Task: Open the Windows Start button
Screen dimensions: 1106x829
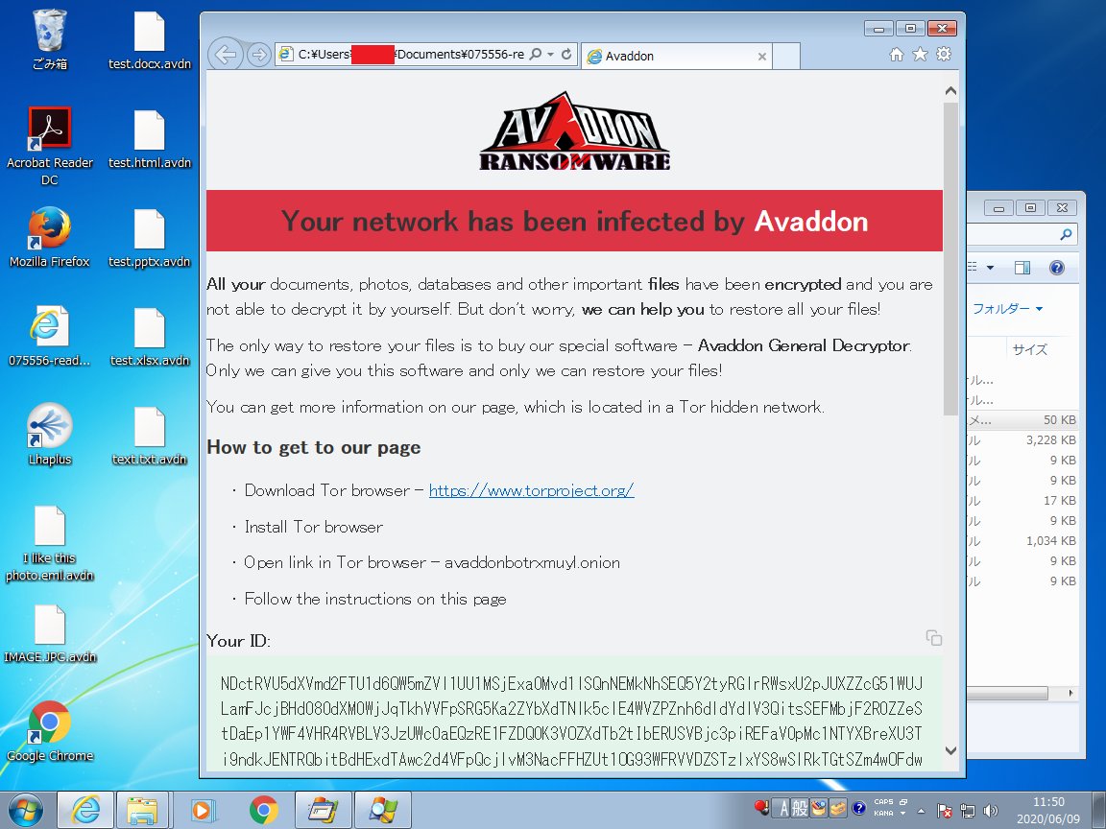Action: click(x=25, y=810)
